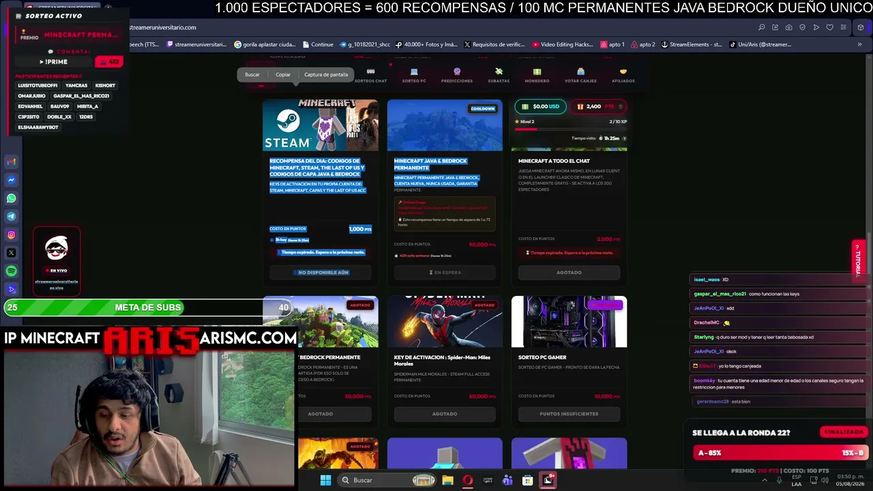Open the Sorteo PC Gamer card image
Image resolution: width=873 pixels, height=491 pixels.
pyautogui.click(x=569, y=321)
